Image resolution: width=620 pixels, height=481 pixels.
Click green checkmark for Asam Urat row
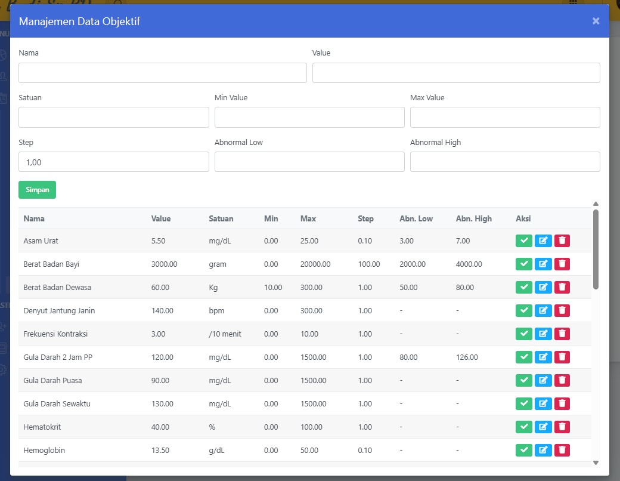point(523,240)
